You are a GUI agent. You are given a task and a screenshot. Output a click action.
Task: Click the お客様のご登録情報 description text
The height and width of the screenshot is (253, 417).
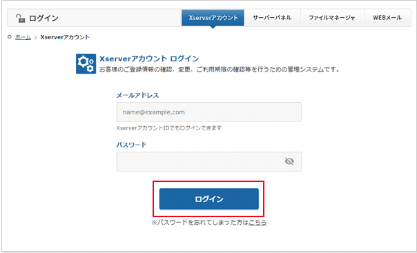(220, 70)
